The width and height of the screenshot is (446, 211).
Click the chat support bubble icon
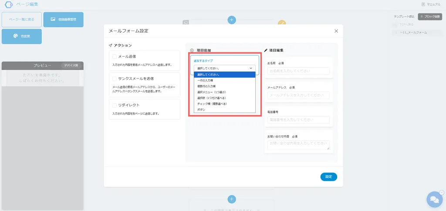click(x=434, y=199)
